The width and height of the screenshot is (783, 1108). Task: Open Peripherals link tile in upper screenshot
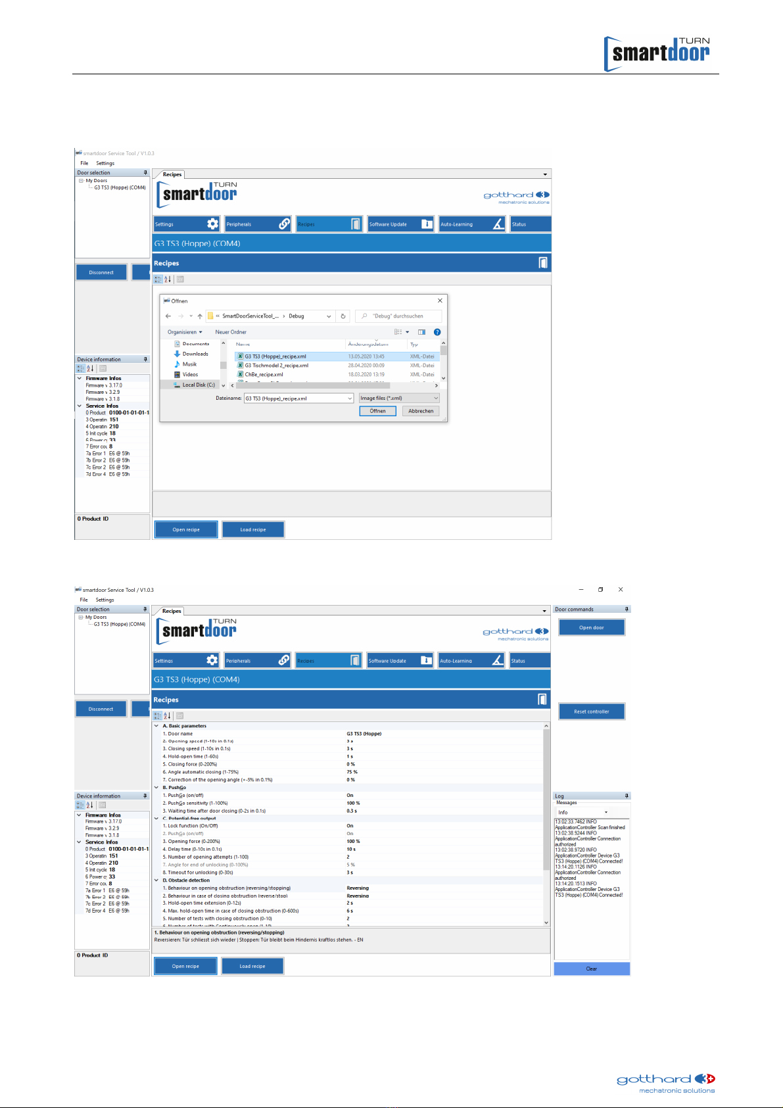pyautogui.click(x=258, y=224)
